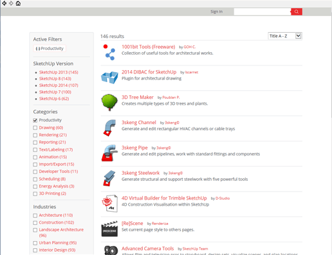Image resolution: width=332 pixels, height=255 pixels.
Task: Go to the home page icon
Action: [x=18, y=3]
